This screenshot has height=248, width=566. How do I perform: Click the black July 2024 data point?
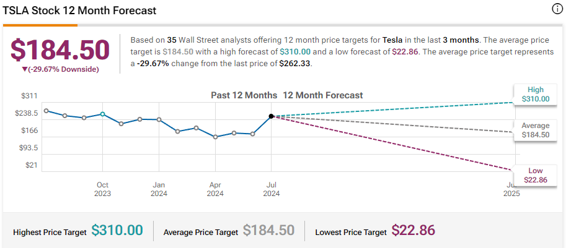click(271, 116)
